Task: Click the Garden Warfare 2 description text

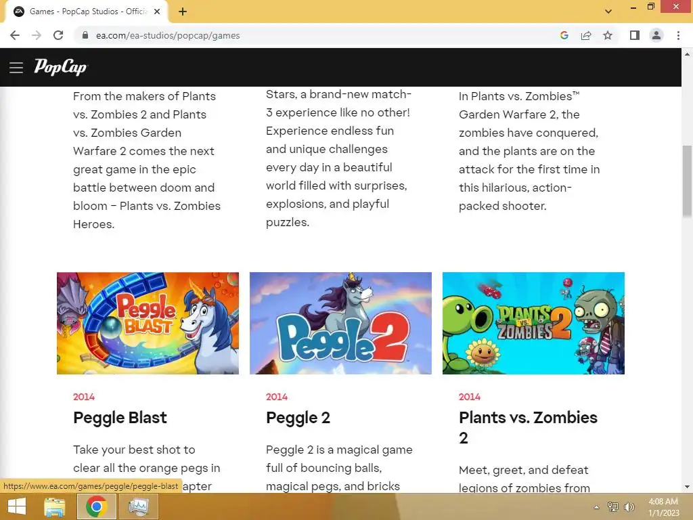Action: click(529, 151)
